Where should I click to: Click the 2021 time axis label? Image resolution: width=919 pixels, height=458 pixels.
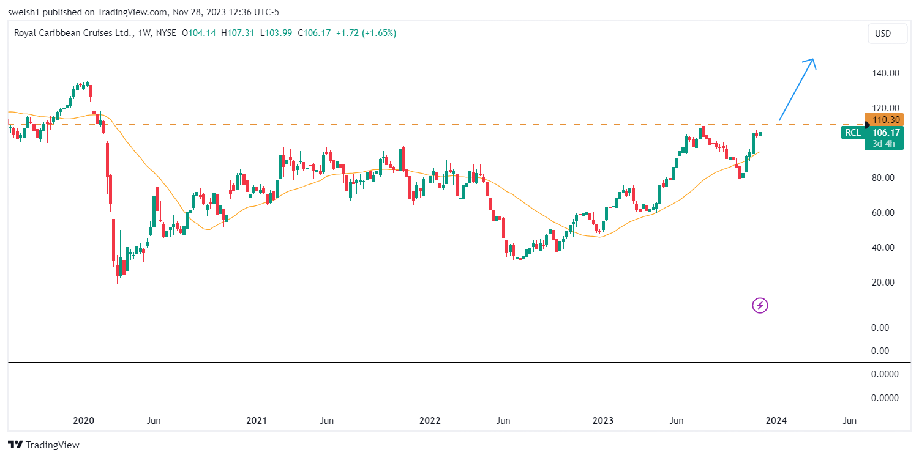click(x=257, y=421)
